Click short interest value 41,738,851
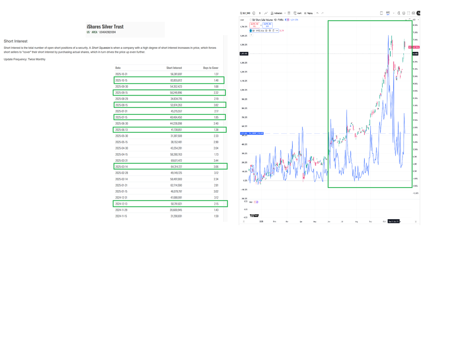This screenshot has height=351, width=457. [176, 130]
